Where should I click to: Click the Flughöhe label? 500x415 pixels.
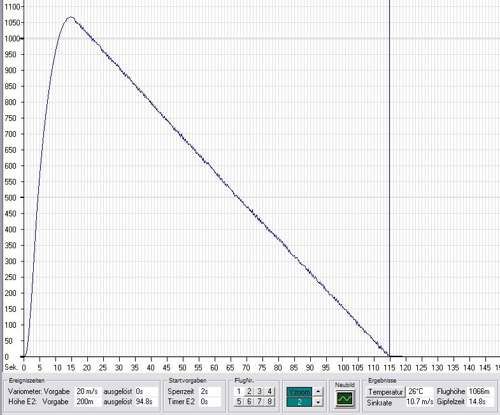(x=451, y=391)
